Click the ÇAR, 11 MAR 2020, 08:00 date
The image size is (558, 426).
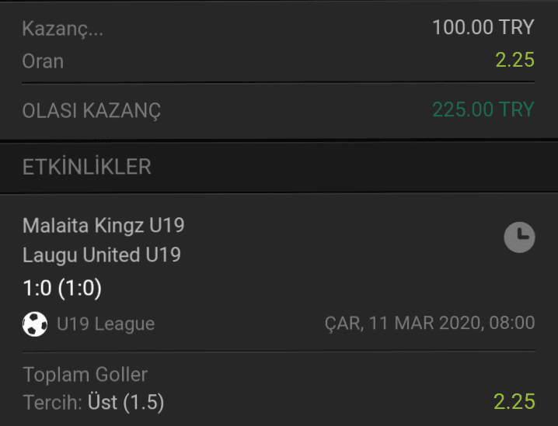[430, 324]
